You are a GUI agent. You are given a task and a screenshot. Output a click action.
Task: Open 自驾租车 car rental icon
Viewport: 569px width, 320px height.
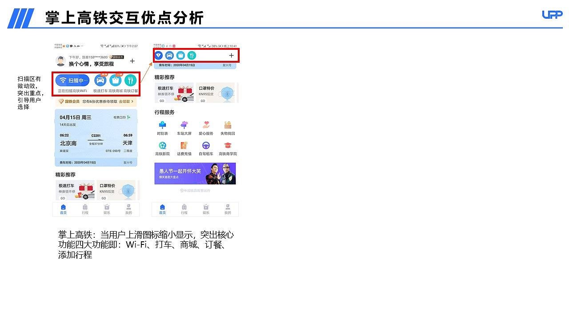coord(206,148)
